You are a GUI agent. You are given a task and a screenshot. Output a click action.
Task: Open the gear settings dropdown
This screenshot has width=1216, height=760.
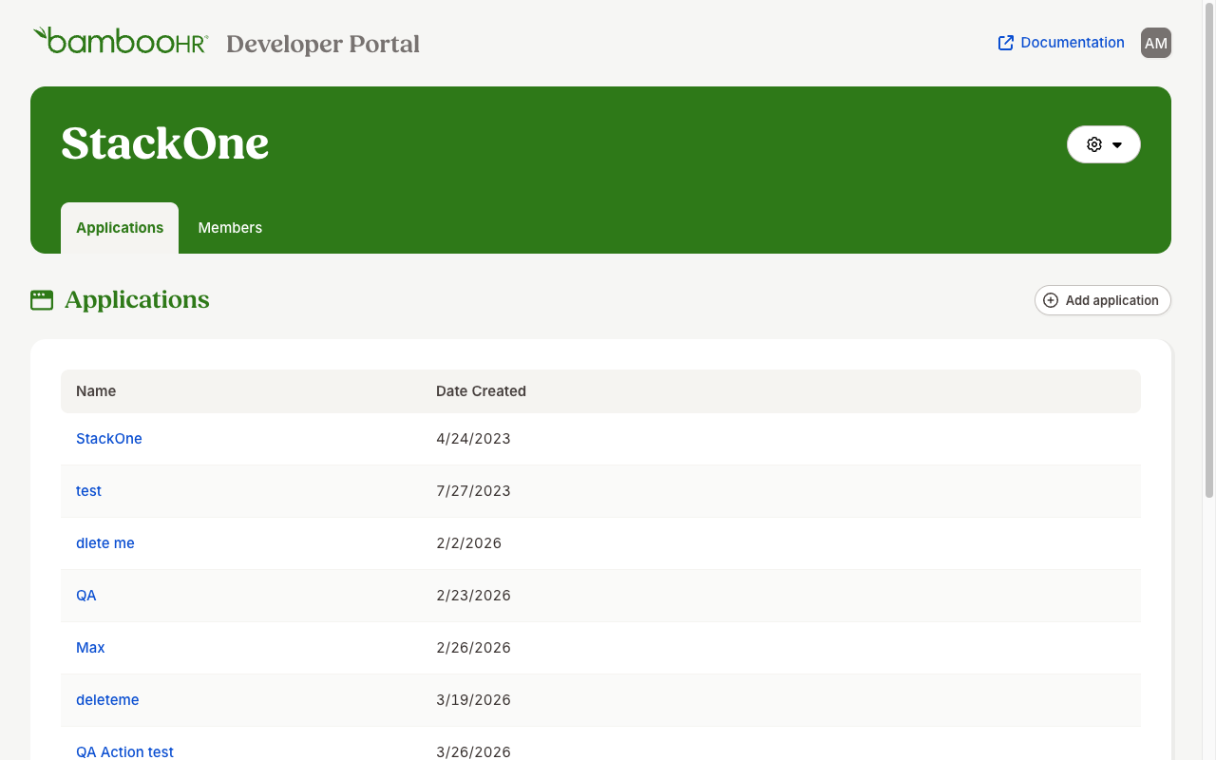click(1104, 144)
